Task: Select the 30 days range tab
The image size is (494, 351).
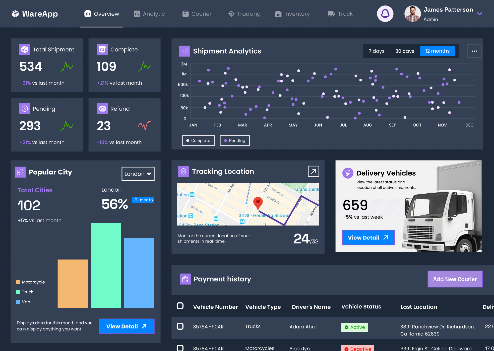Action: coord(405,51)
